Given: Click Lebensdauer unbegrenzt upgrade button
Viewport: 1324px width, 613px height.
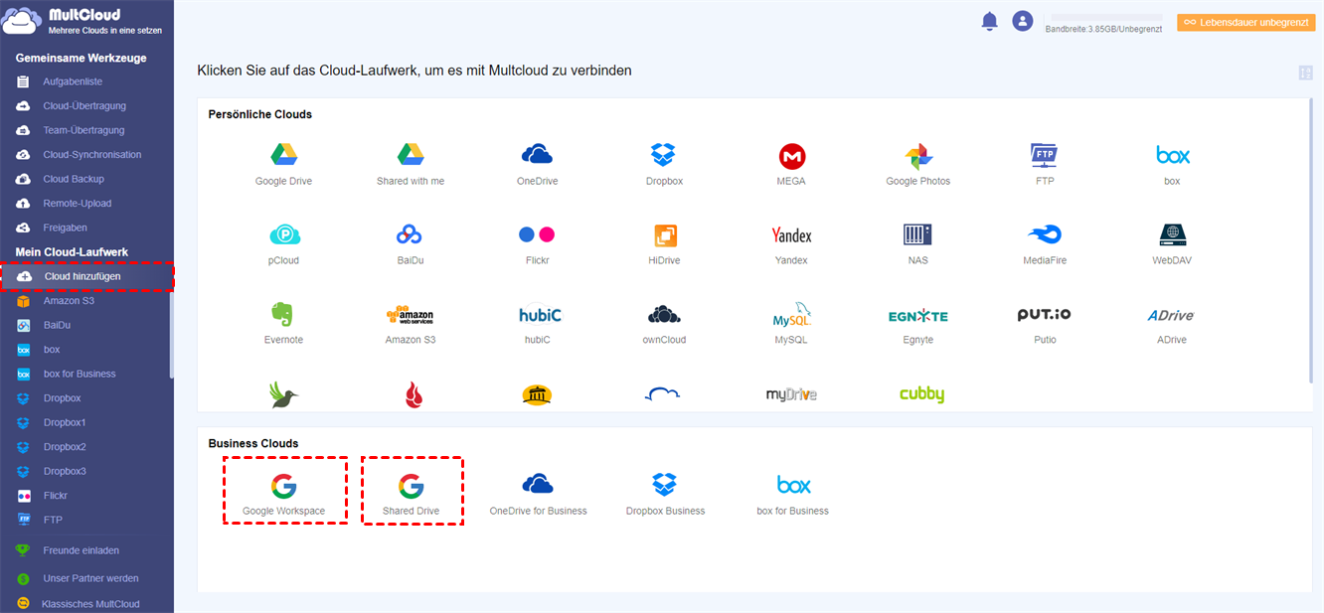Looking at the screenshot, I should pyautogui.click(x=1245, y=22).
